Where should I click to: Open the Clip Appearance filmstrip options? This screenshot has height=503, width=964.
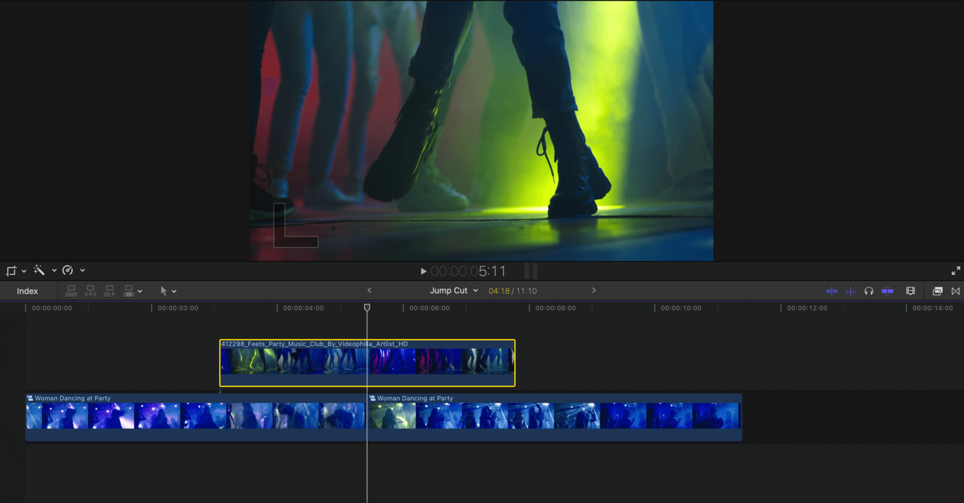910,291
